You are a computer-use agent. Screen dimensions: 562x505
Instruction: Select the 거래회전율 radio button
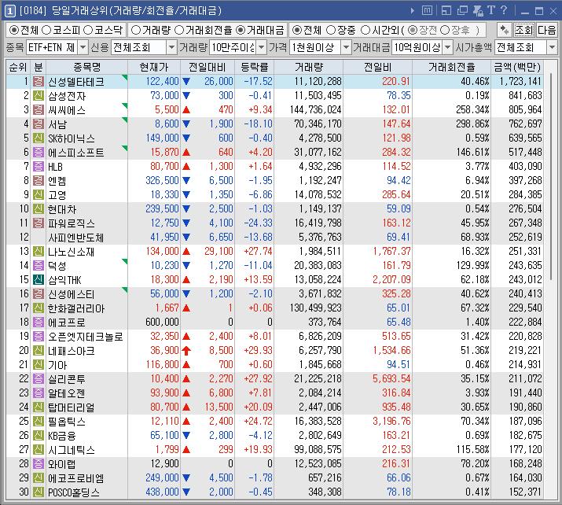(x=179, y=30)
